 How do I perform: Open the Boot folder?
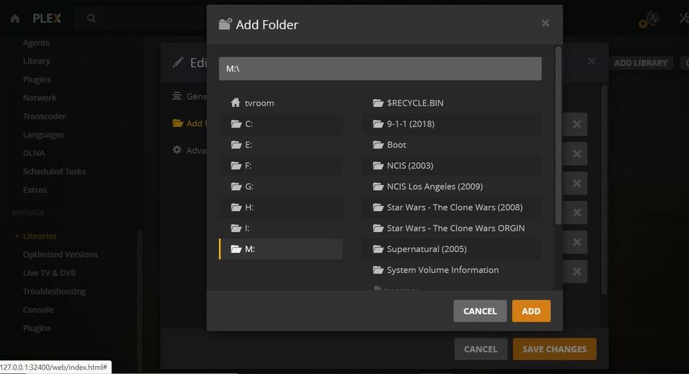(x=451, y=144)
